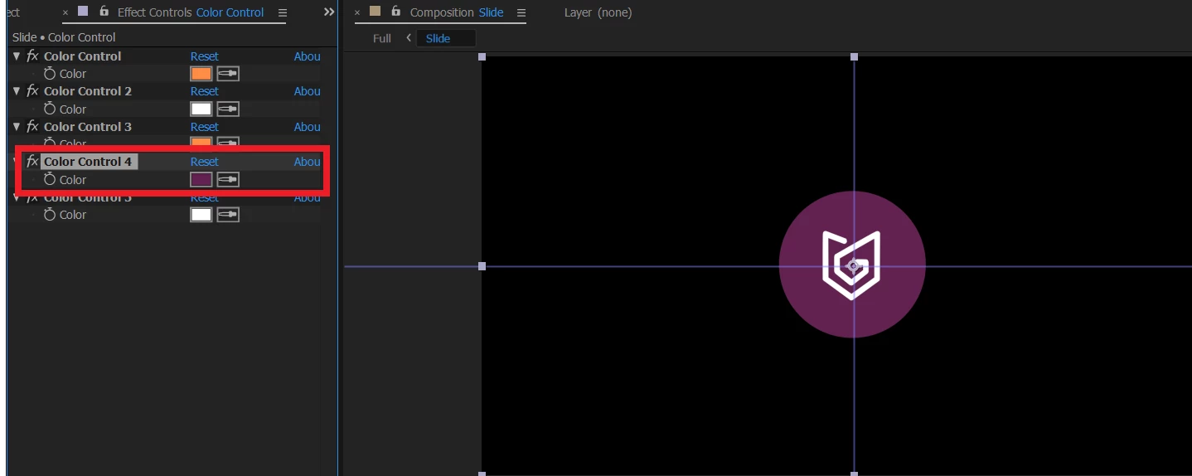The width and height of the screenshot is (1192, 476).
Task: Select the Full breadcrumb in composition navigator
Action: tap(382, 38)
